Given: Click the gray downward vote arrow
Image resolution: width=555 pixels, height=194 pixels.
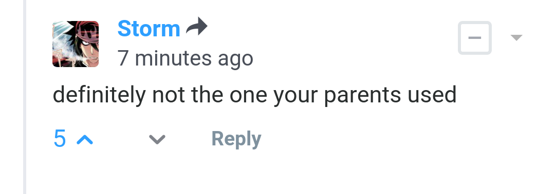Looking at the screenshot, I should click(x=157, y=140).
